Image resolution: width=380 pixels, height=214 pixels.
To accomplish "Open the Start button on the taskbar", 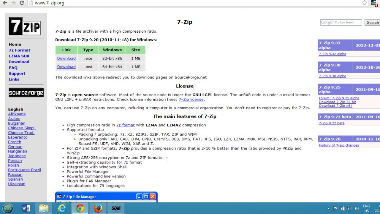I will 8,208.
